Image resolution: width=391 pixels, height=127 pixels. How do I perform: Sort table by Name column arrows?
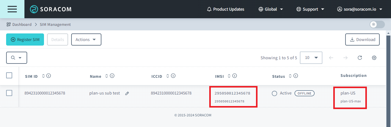point(107,76)
